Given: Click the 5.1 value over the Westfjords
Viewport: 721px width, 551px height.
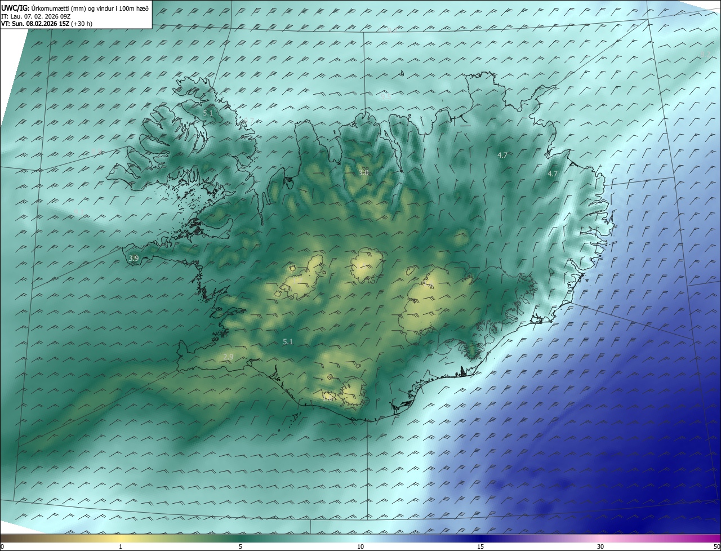Looking at the screenshot, I should coord(208,113).
